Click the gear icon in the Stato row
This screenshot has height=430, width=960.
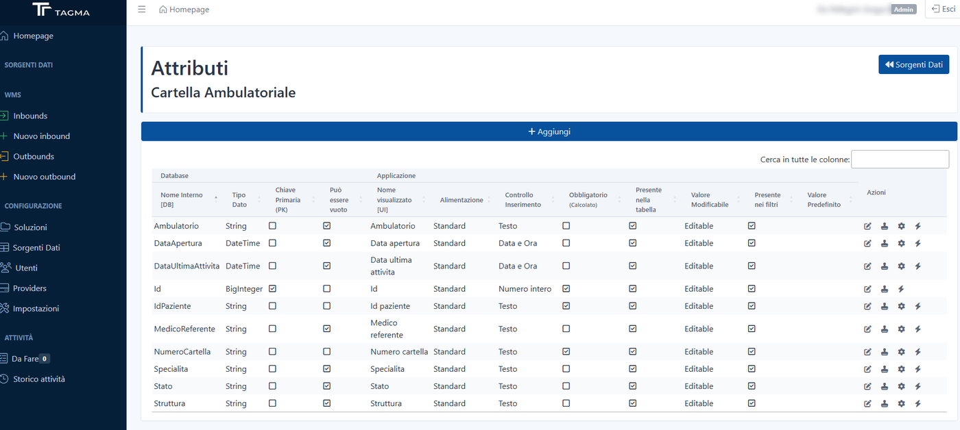pyautogui.click(x=902, y=387)
